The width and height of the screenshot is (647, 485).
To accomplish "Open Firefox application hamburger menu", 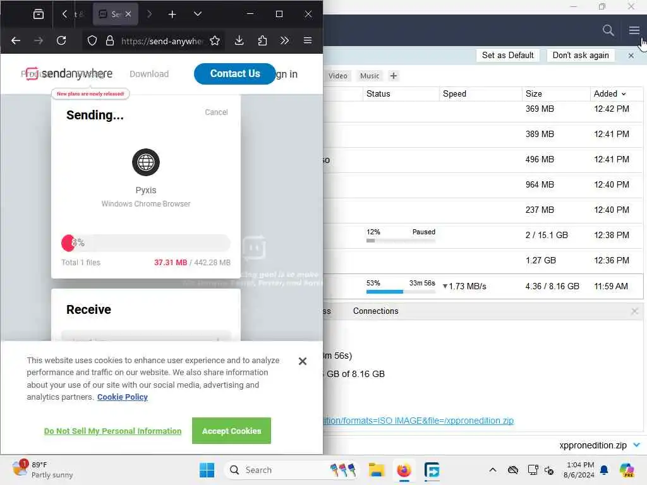I will point(308,40).
